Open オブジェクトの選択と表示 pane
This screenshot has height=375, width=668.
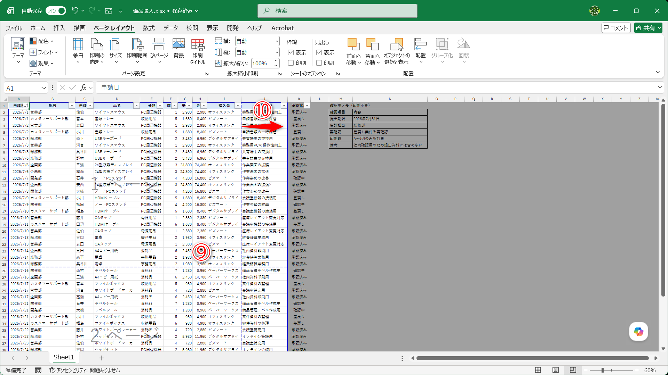[x=396, y=51]
